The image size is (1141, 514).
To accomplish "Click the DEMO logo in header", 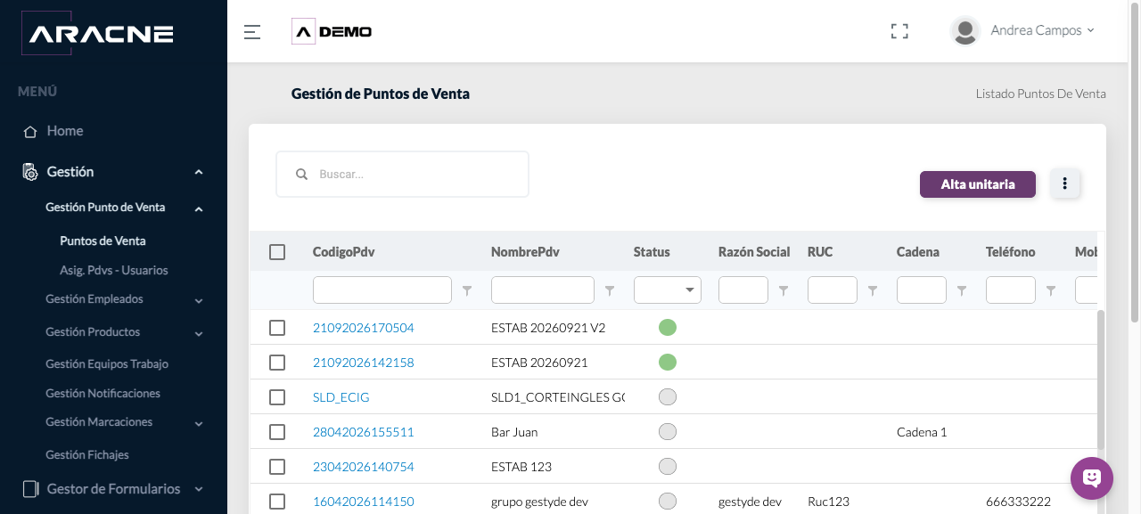I will (x=332, y=32).
